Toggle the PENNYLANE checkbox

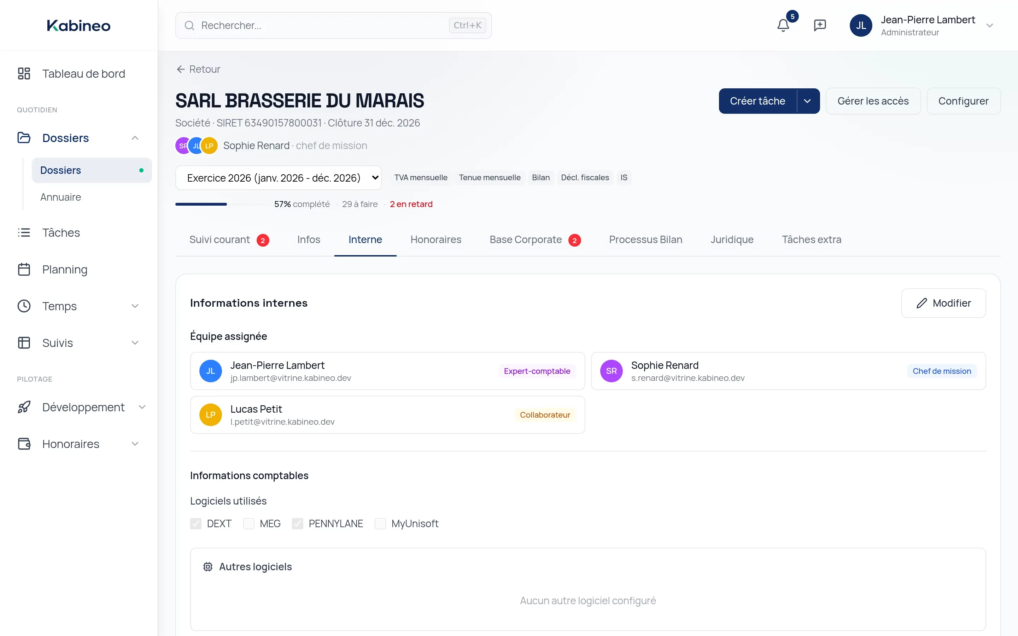pos(297,524)
